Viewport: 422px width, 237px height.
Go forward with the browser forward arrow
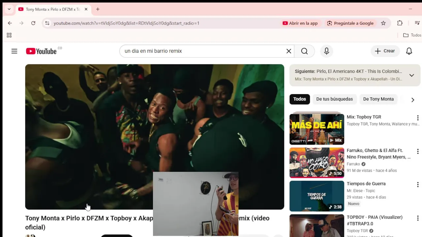[x=21, y=23]
